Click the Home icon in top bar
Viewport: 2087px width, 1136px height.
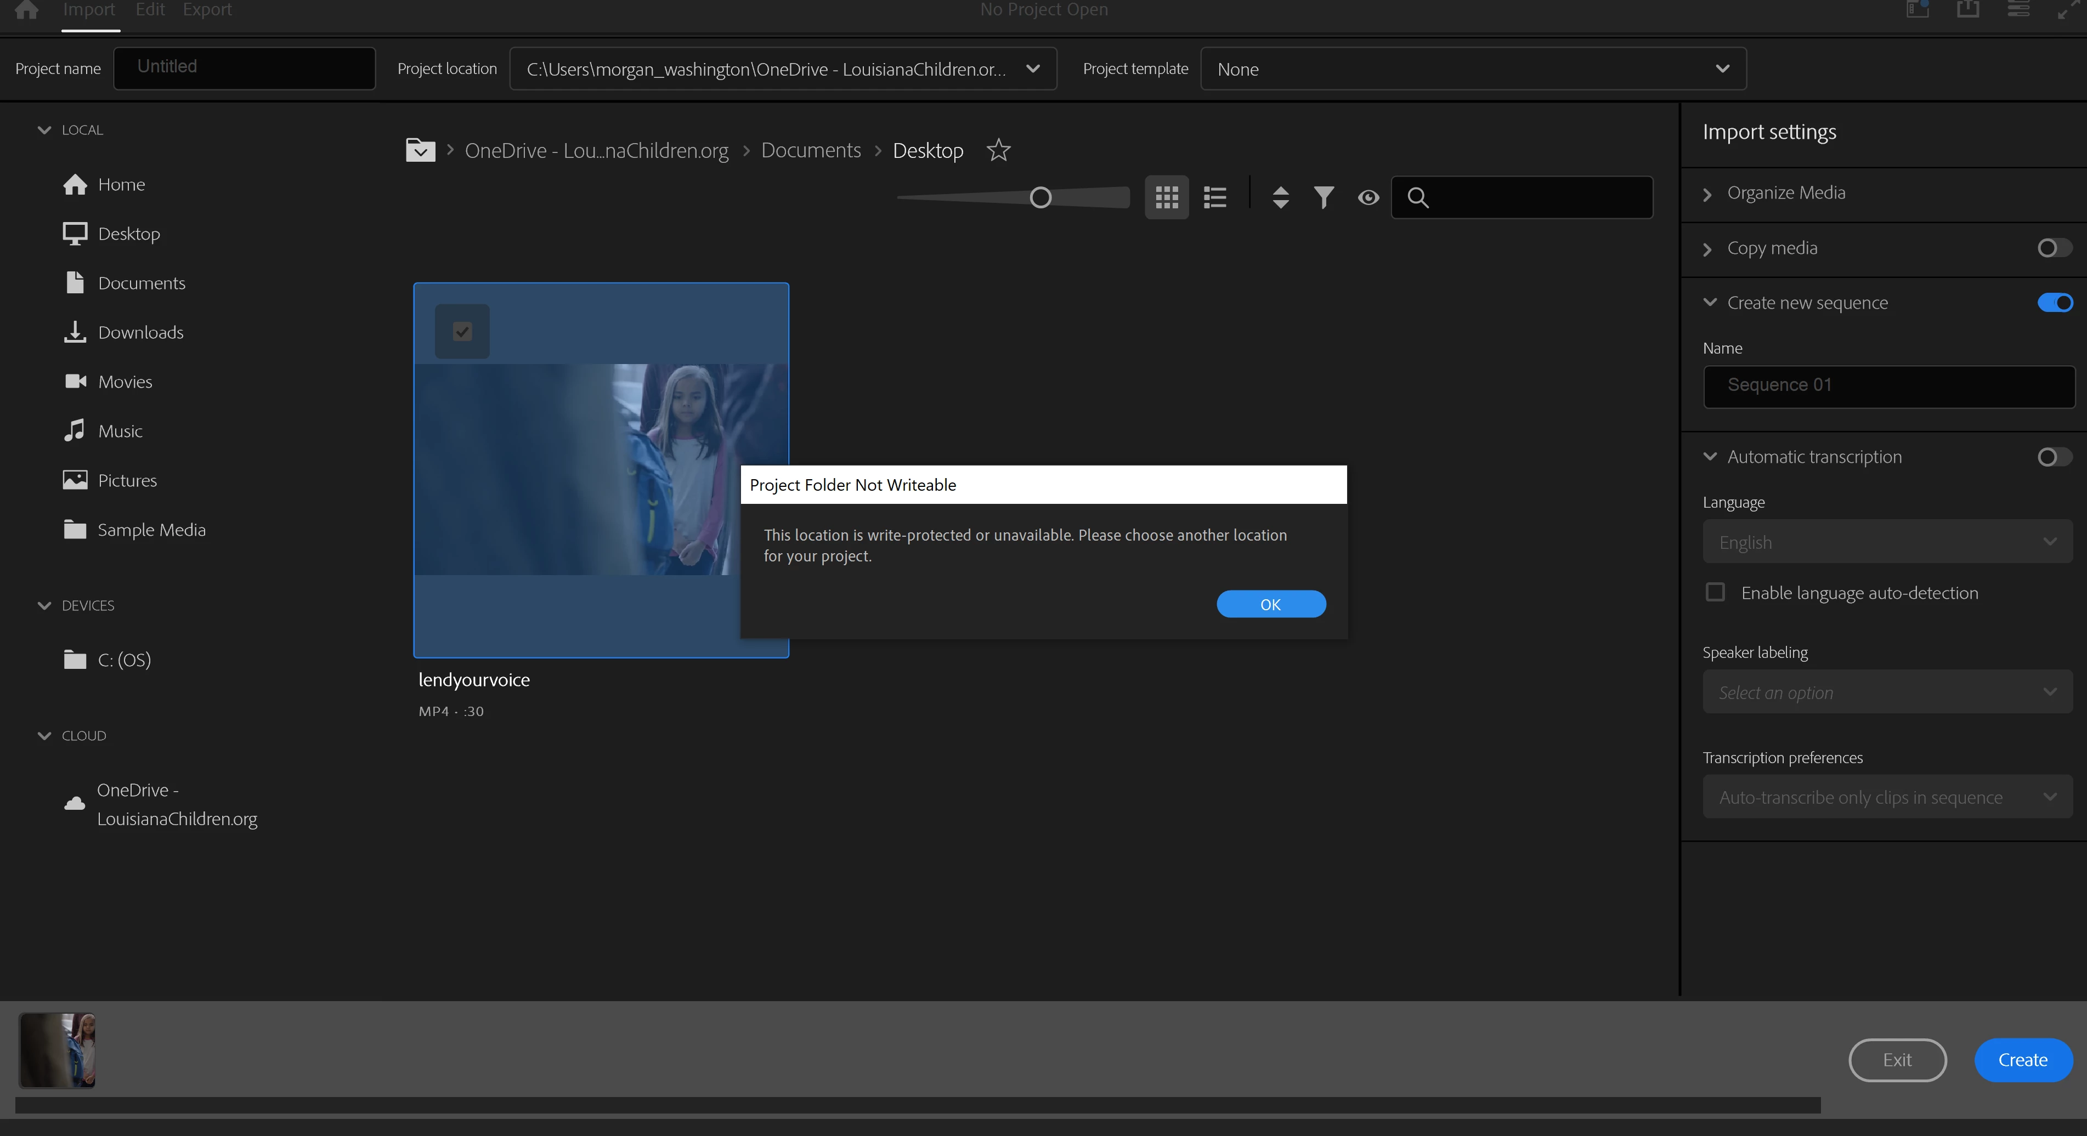tap(27, 10)
